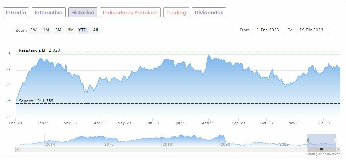Click the From date field
The height and width of the screenshot is (160, 346).
pos(268,30)
